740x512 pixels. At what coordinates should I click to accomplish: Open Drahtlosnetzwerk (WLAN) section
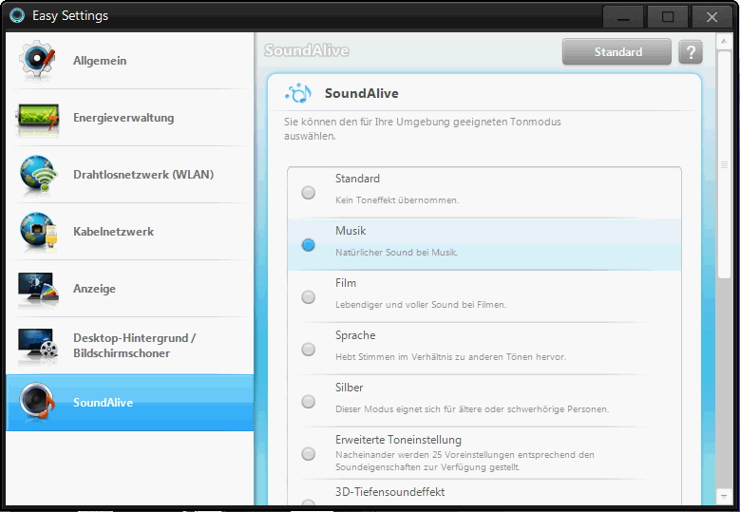tap(130, 175)
